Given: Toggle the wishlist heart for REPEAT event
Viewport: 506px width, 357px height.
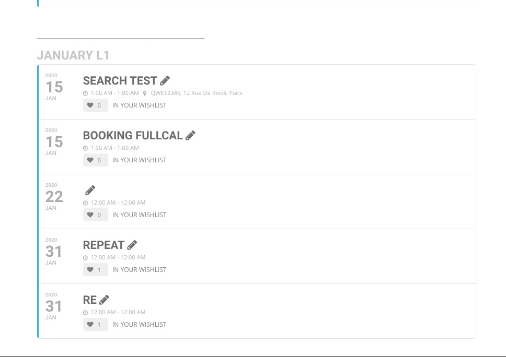Looking at the screenshot, I should coord(90,270).
